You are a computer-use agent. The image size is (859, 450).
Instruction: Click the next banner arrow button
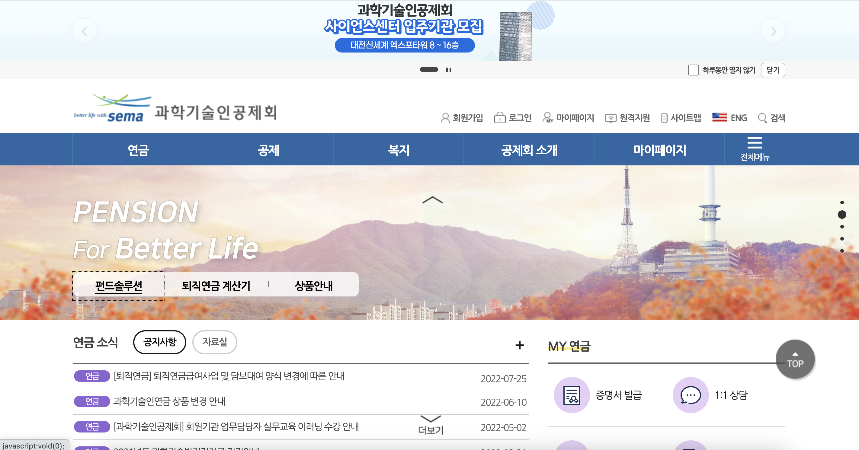click(773, 31)
